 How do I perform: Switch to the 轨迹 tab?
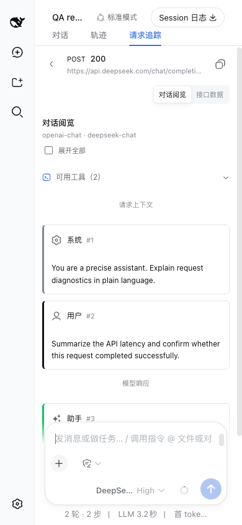pos(99,35)
